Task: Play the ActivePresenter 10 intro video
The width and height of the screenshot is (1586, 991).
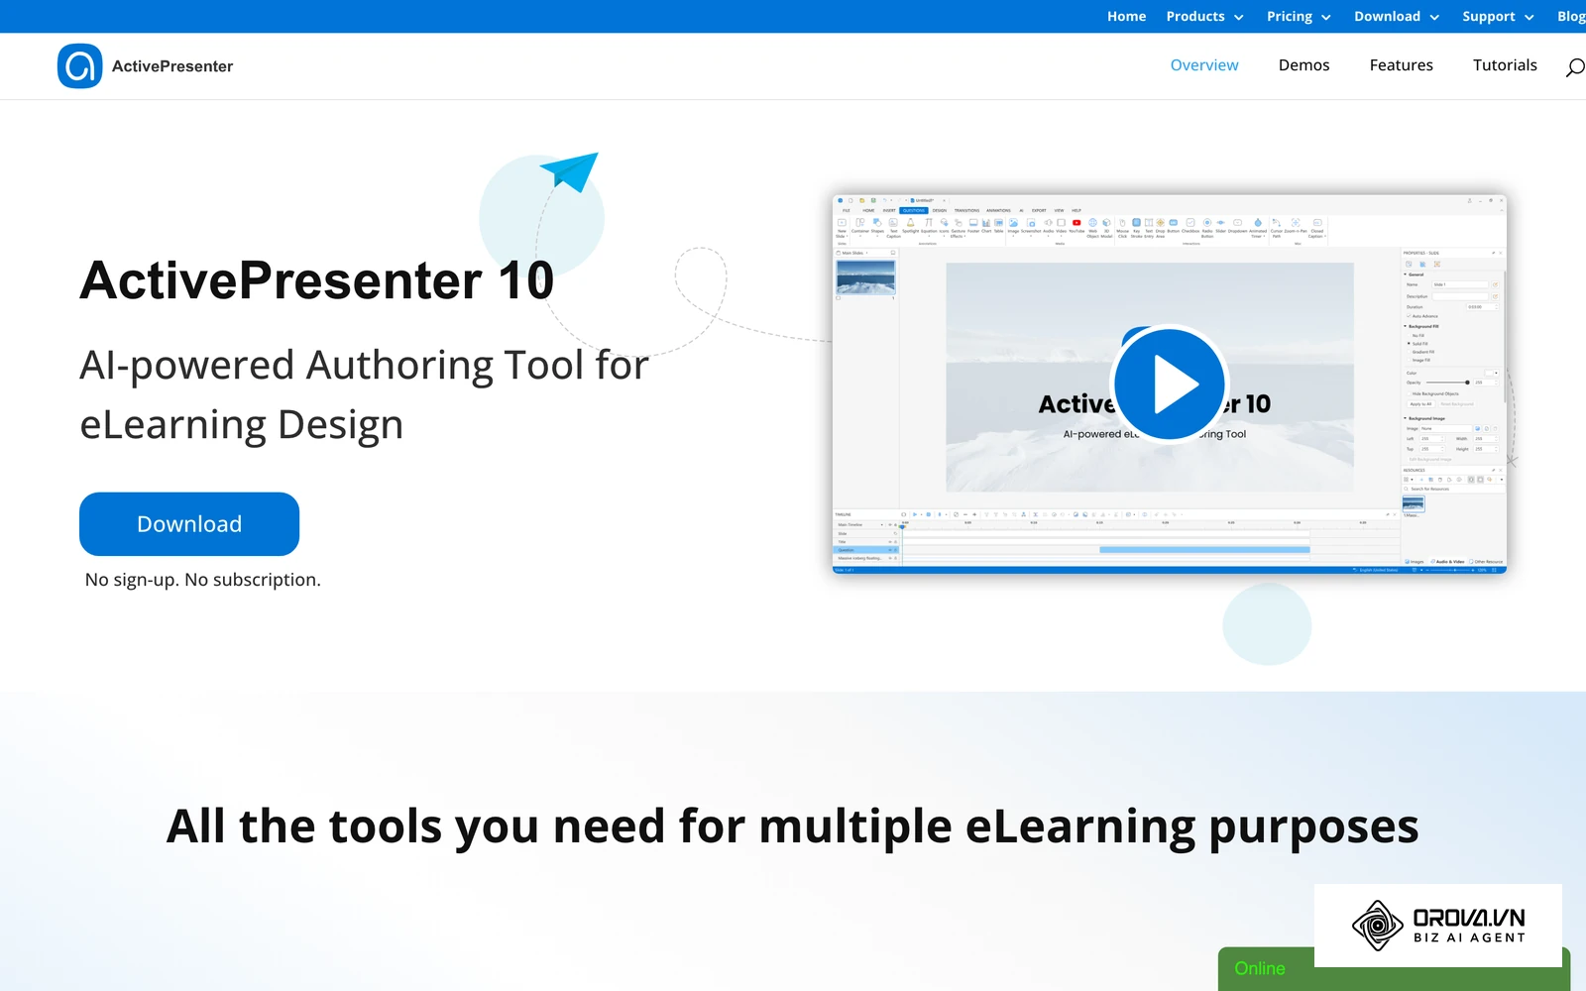Action: [x=1170, y=384]
